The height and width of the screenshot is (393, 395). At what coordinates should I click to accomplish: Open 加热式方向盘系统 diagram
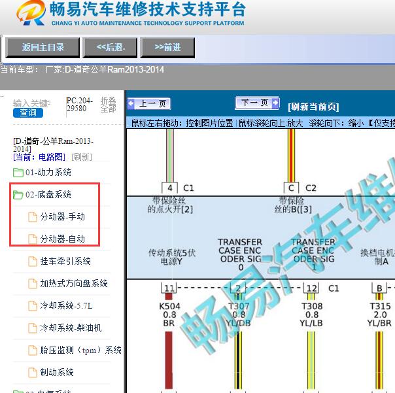click(x=74, y=283)
